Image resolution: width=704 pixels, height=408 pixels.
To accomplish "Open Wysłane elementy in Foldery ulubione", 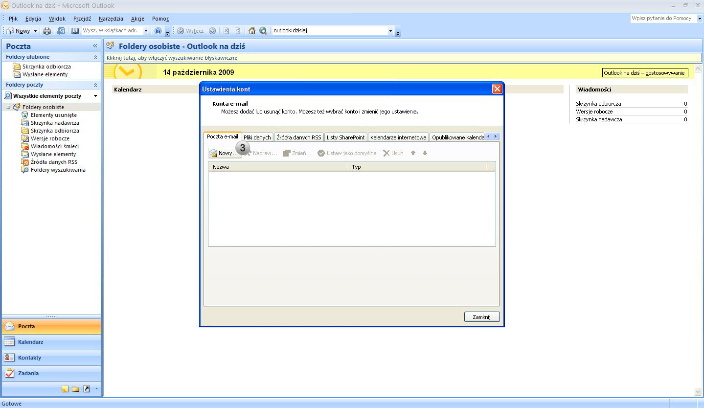I will click(45, 74).
